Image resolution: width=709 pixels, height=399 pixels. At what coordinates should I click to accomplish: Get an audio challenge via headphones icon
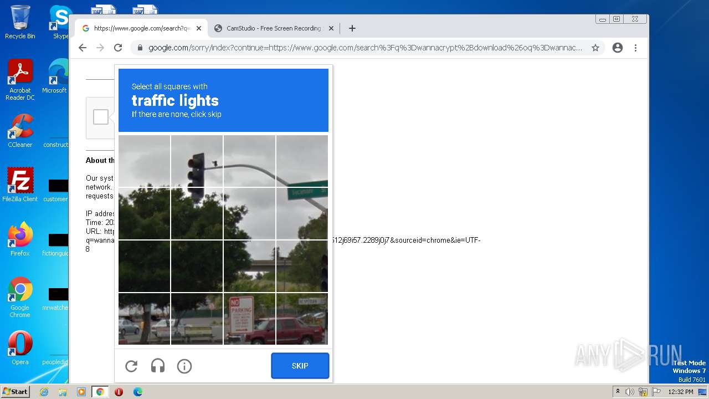158,366
